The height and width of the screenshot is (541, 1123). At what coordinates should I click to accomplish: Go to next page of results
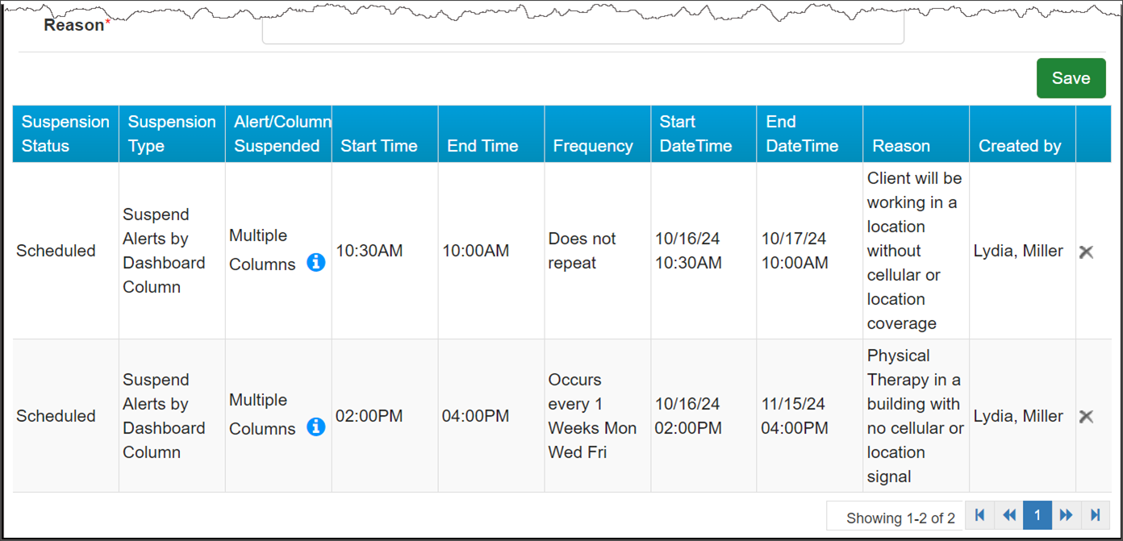(1066, 516)
